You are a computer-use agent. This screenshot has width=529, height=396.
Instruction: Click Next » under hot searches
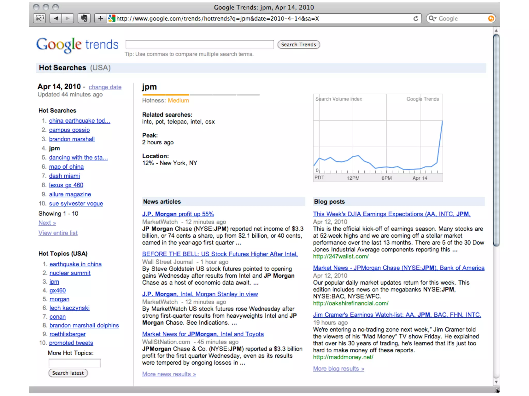click(x=47, y=223)
